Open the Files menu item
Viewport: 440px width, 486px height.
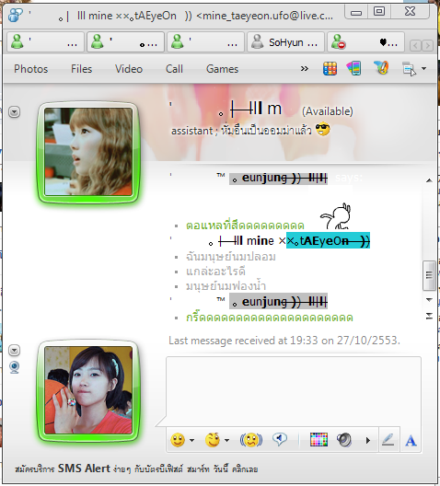(82, 69)
